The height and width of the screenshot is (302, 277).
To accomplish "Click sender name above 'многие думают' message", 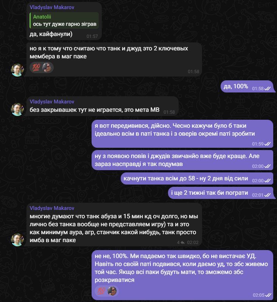I will tap(52, 208).
